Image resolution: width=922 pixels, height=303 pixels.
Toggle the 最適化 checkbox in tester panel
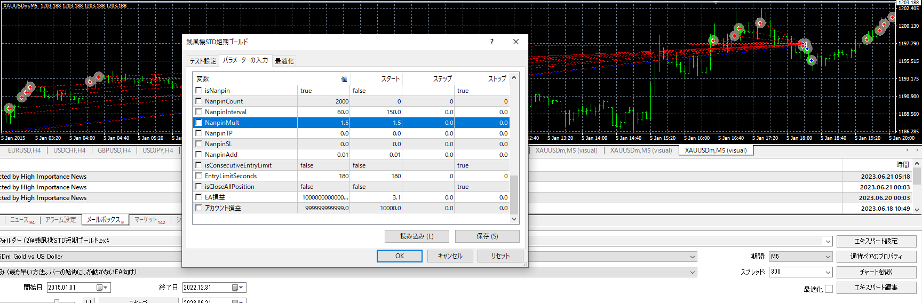click(x=829, y=289)
